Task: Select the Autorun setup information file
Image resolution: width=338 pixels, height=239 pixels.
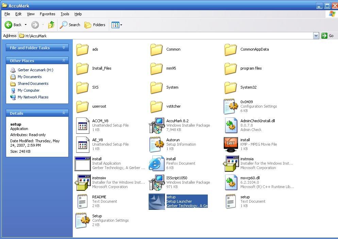Action: click(157, 145)
